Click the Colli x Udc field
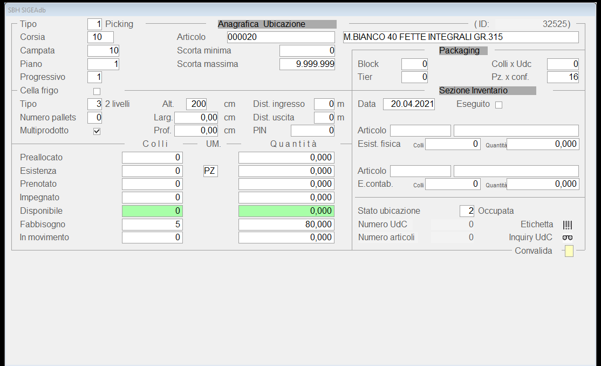Image resolution: width=601 pixels, height=366 pixels. (x=563, y=64)
